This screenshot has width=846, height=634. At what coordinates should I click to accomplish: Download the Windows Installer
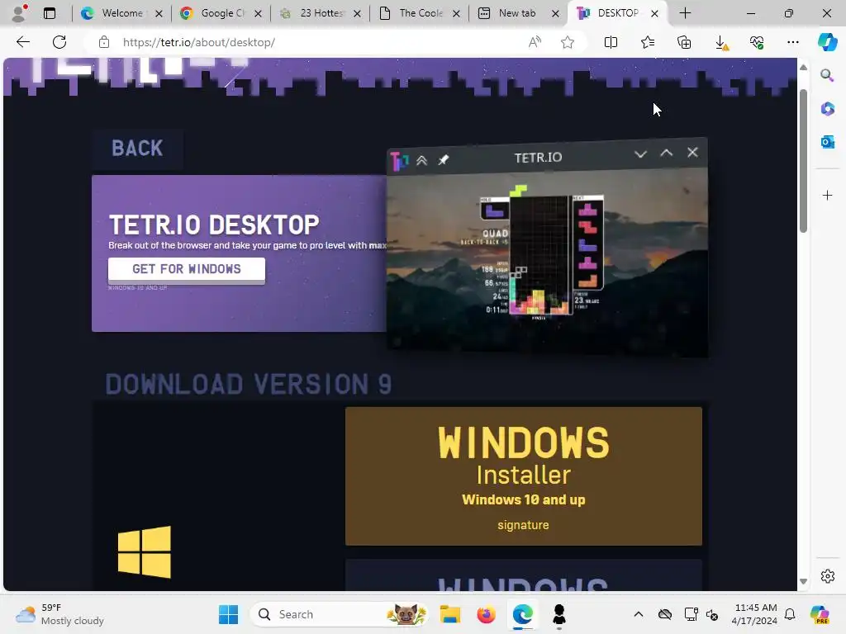click(523, 476)
